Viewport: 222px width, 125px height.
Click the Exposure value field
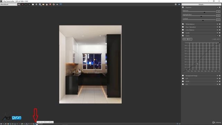tap(218, 11)
